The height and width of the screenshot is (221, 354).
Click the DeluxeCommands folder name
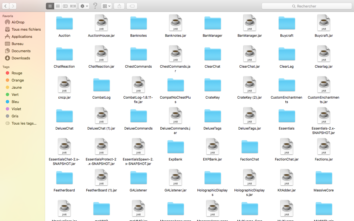point(139,128)
